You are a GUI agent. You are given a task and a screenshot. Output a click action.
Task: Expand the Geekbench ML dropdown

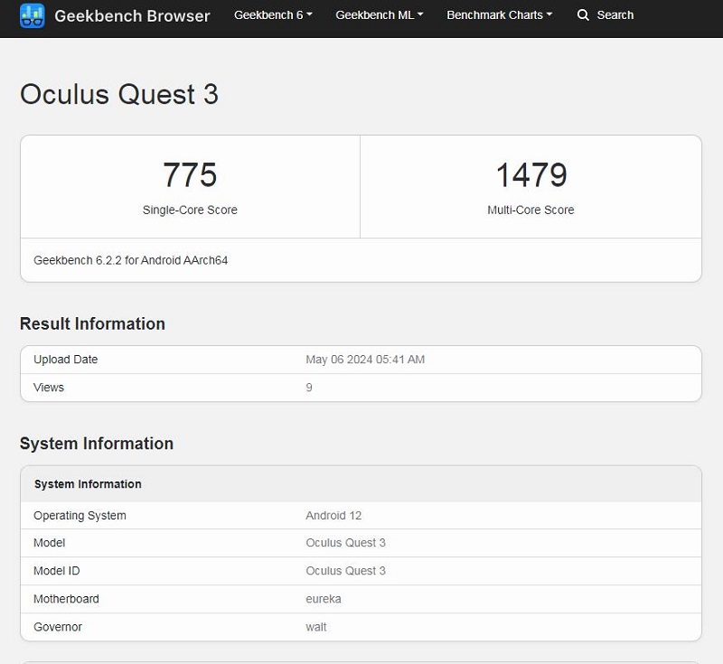(379, 15)
